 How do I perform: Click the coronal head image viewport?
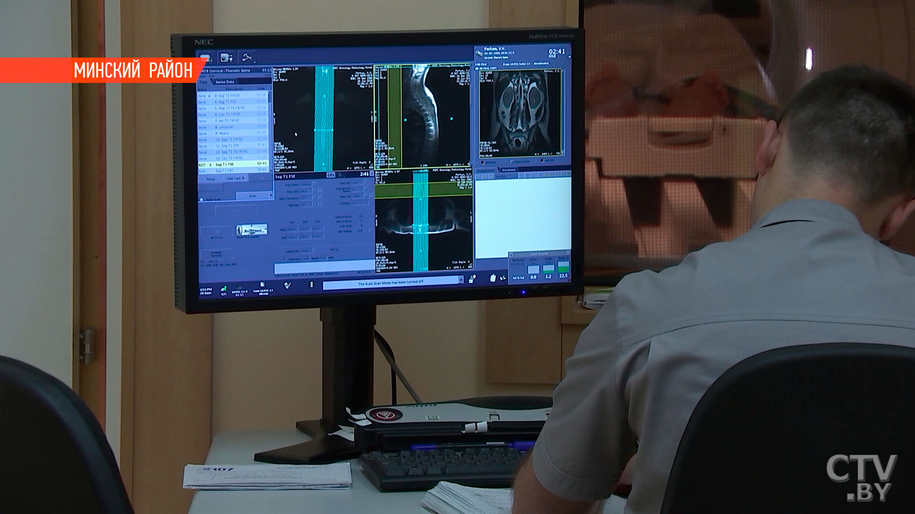click(519, 114)
